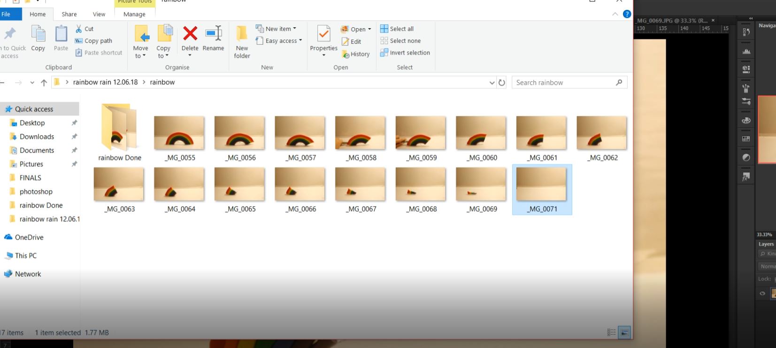Select Quick access in navigation pane
This screenshot has height=348, width=776.
click(x=39, y=109)
